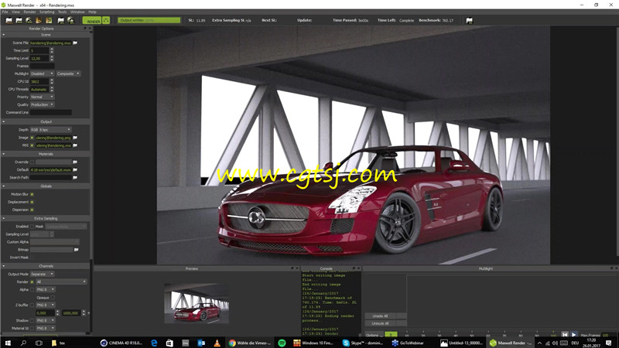Toggle the MXI output checkbox
619x348 pixels.
tap(32, 145)
